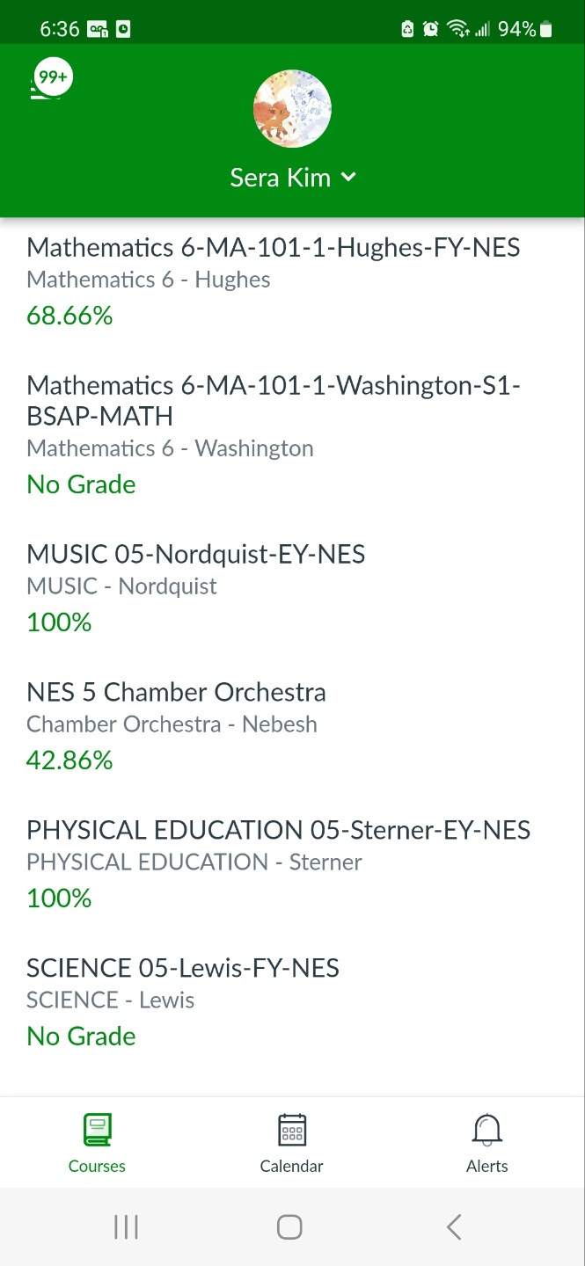Tap the battery icon in status bar

pos(546,30)
